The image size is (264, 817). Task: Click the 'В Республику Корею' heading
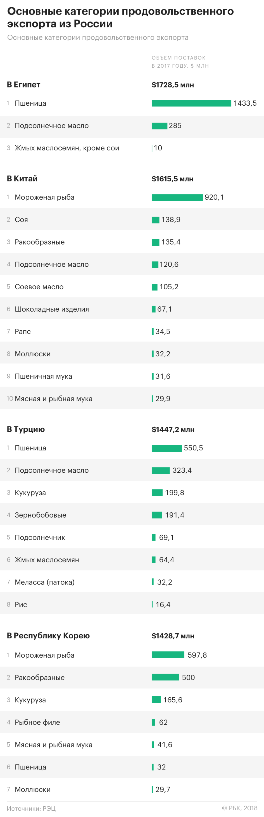pos(48,636)
